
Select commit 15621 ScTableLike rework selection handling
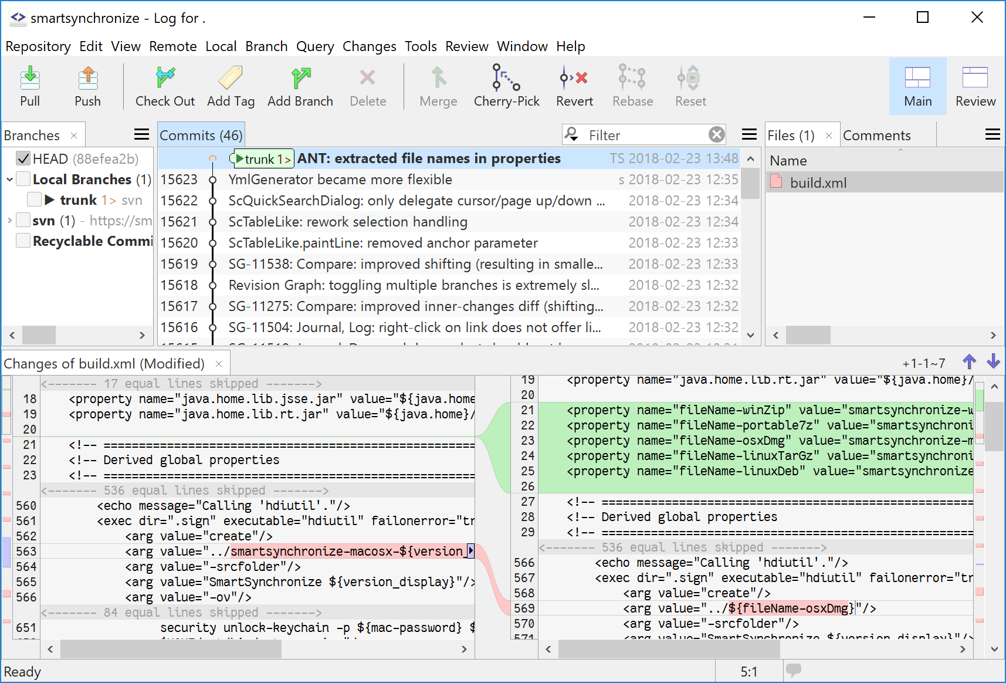click(449, 222)
